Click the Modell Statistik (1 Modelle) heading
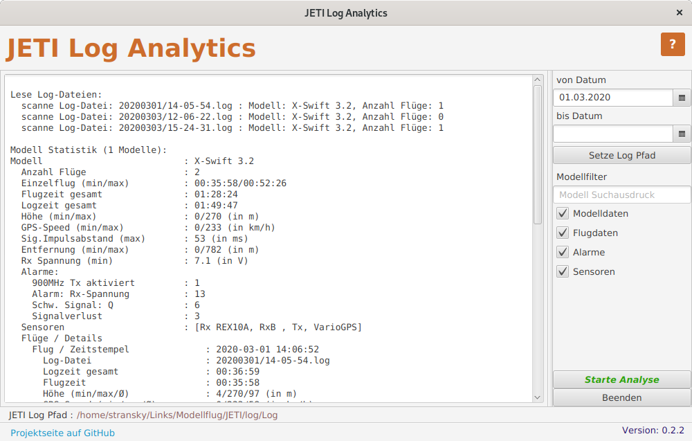The image size is (692, 441). coord(89,150)
